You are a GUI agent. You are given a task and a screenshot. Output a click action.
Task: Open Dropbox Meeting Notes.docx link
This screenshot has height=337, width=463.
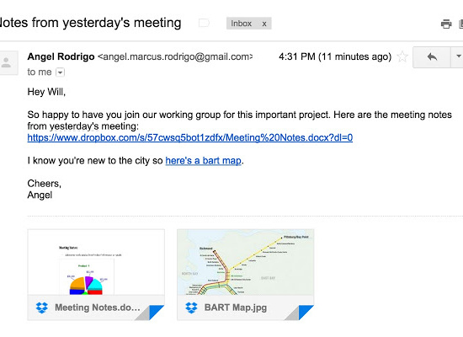tap(190, 137)
